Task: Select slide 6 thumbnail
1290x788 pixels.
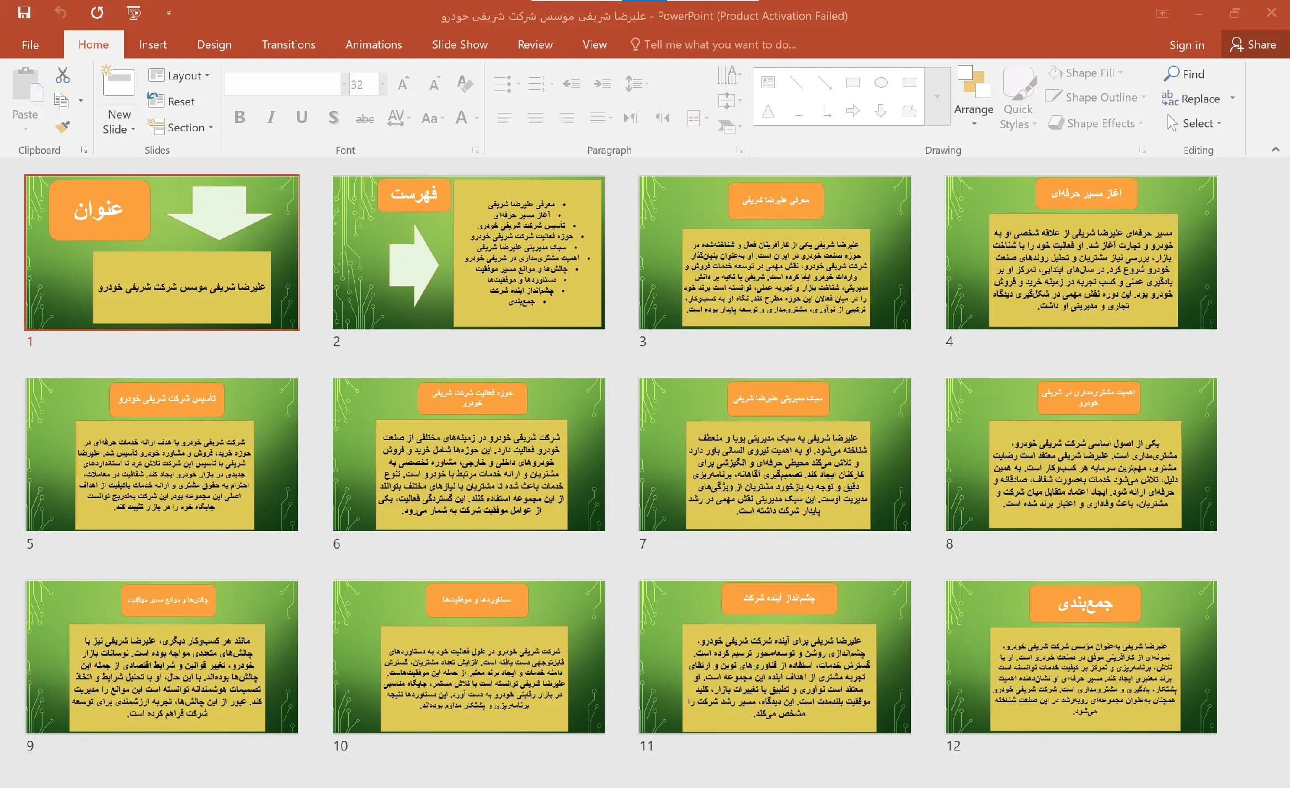Action: 468,454
